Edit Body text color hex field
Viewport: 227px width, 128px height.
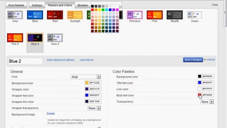coord(208,95)
